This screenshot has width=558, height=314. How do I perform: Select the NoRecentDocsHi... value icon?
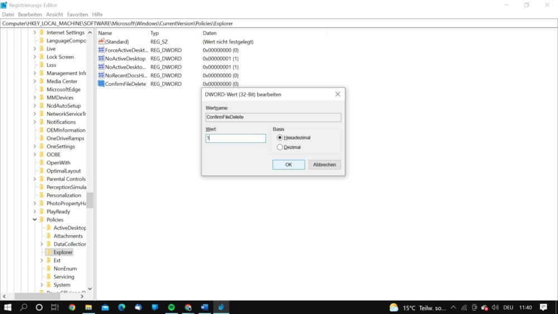[x=101, y=75]
